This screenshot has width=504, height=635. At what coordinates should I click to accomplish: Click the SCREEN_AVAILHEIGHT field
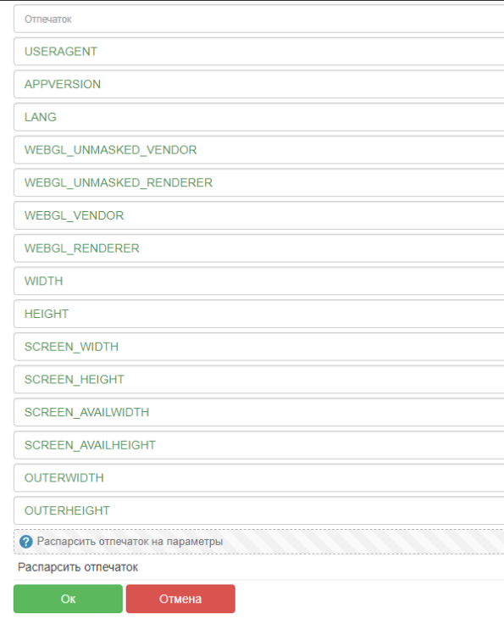click(259, 445)
